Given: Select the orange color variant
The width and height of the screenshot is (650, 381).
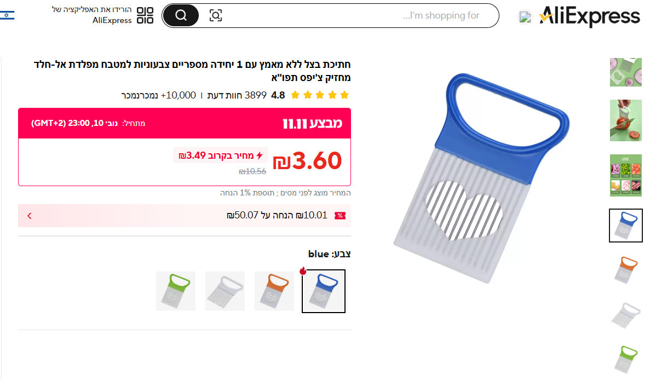Looking at the screenshot, I should (x=274, y=291).
